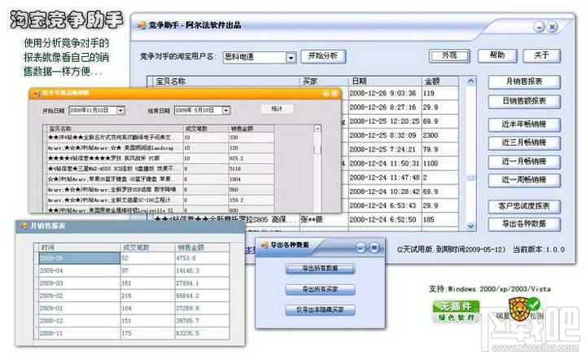Click 成交笔数 header in 月销售报表

[148, 248]
